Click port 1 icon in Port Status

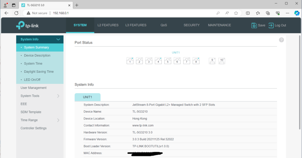130,61
